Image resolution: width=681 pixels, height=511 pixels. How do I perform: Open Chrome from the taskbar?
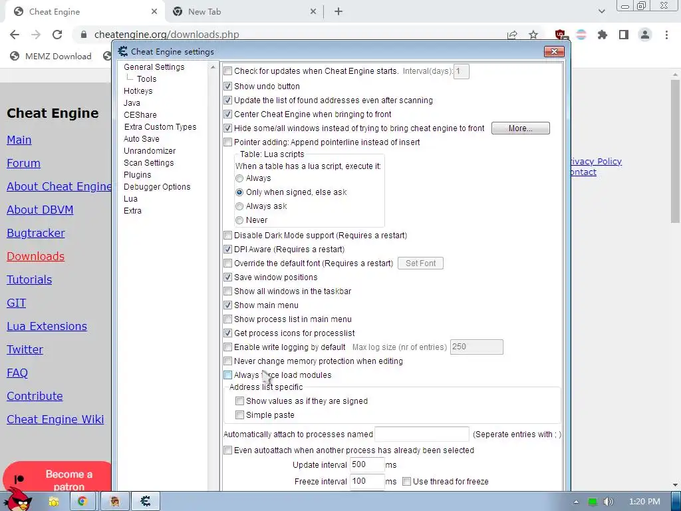click(x=82, y=502)
